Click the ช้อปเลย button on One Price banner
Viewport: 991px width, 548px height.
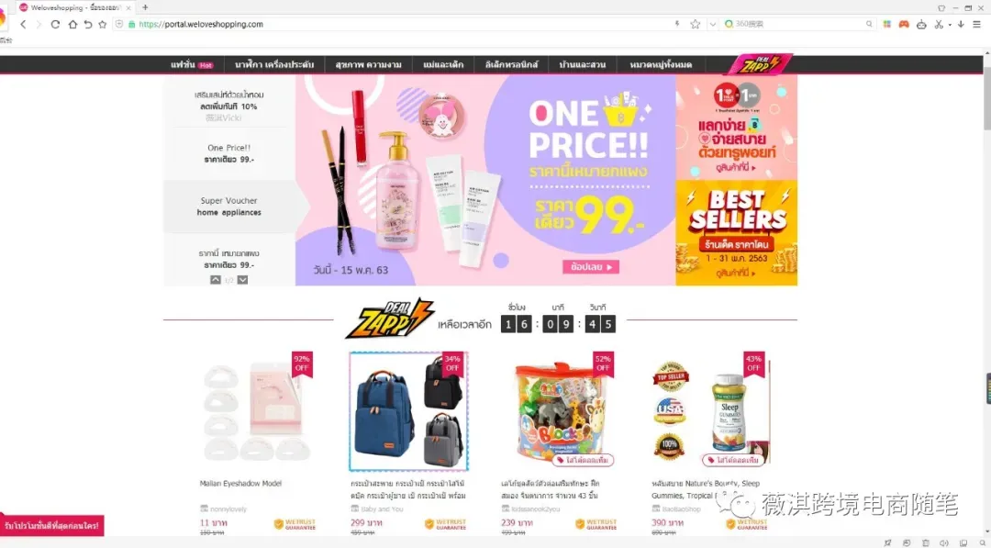click(591, 267)
